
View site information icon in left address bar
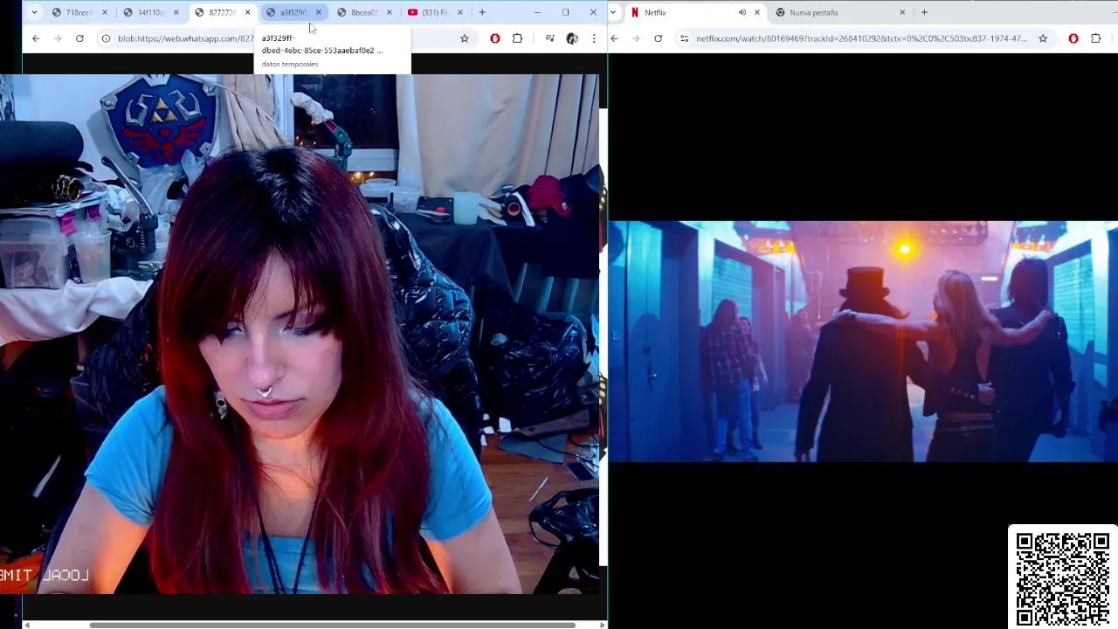tap(106, 38)
